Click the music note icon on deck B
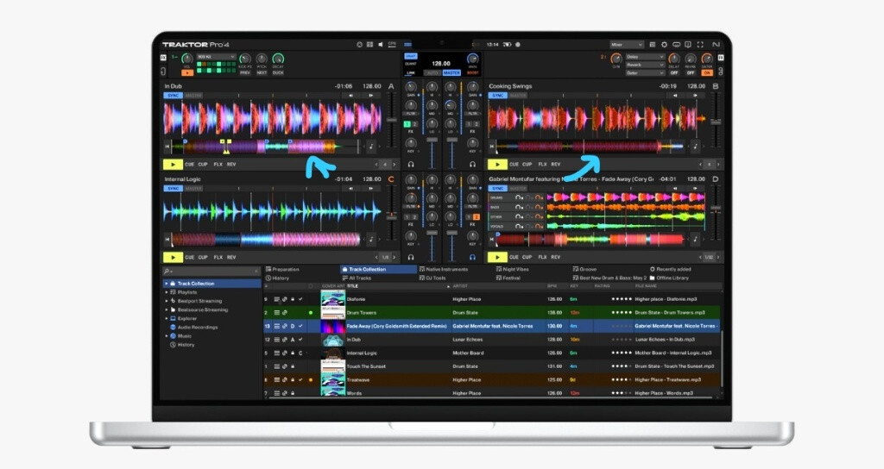This screenshot has width=884, height=469. tap(695, 147)
